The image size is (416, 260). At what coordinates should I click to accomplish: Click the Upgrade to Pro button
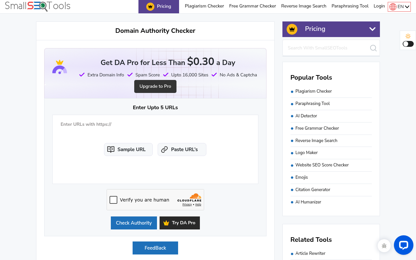155,86
